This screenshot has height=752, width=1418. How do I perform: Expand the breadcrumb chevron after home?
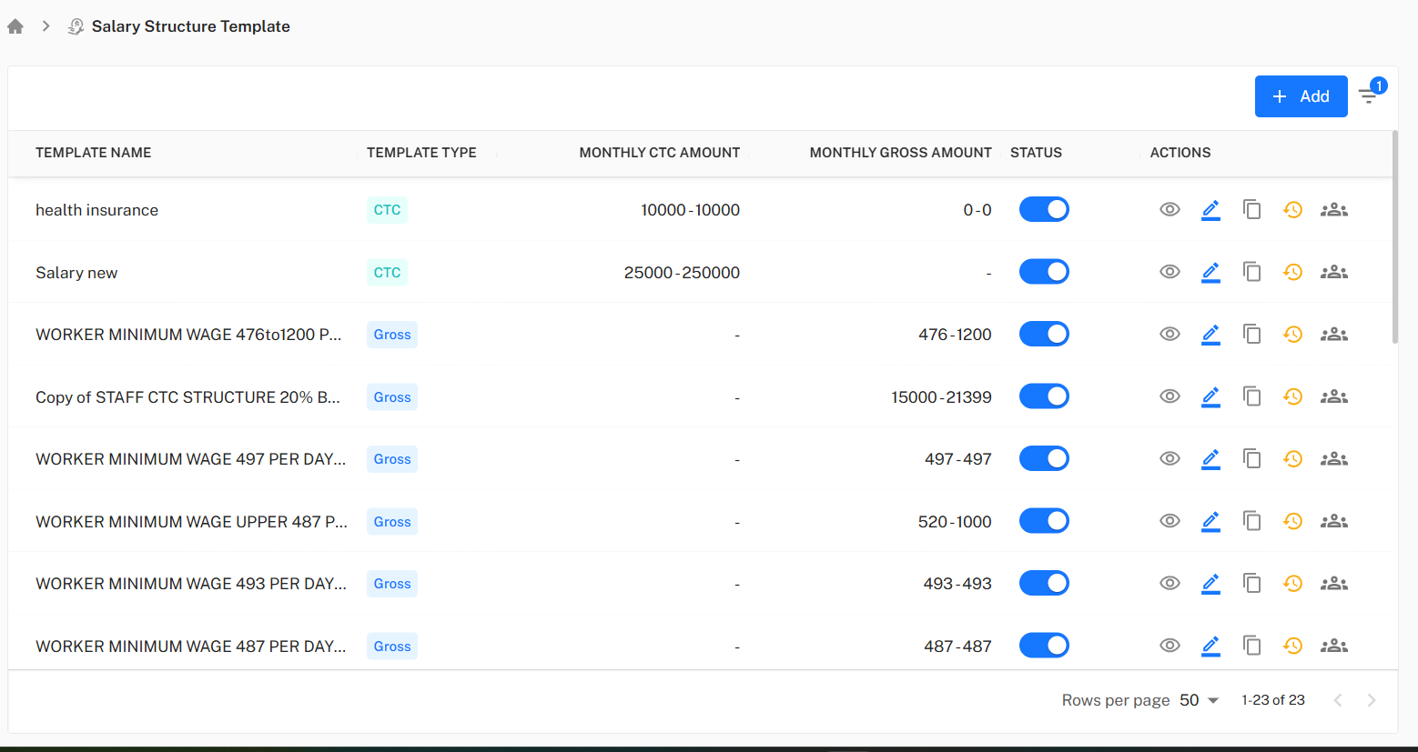point(46,26)
